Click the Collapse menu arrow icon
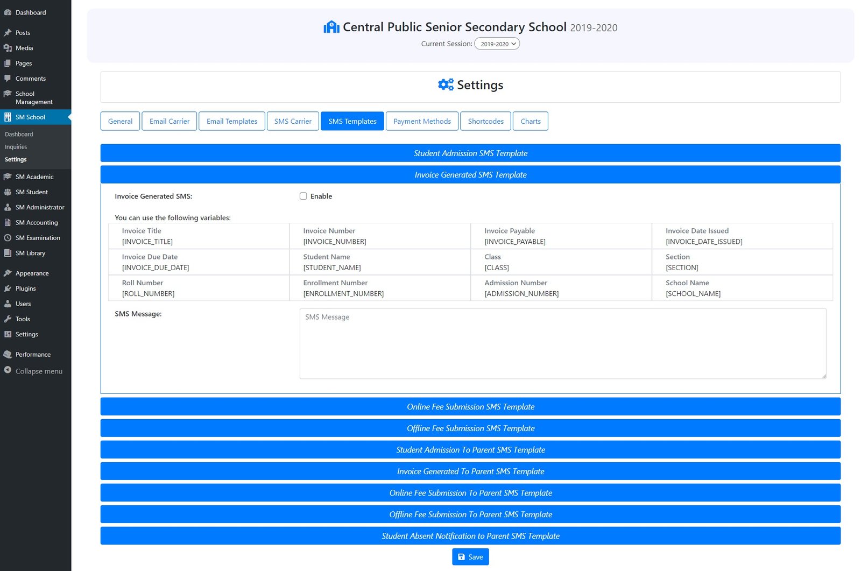 click(x=8, y=370)
